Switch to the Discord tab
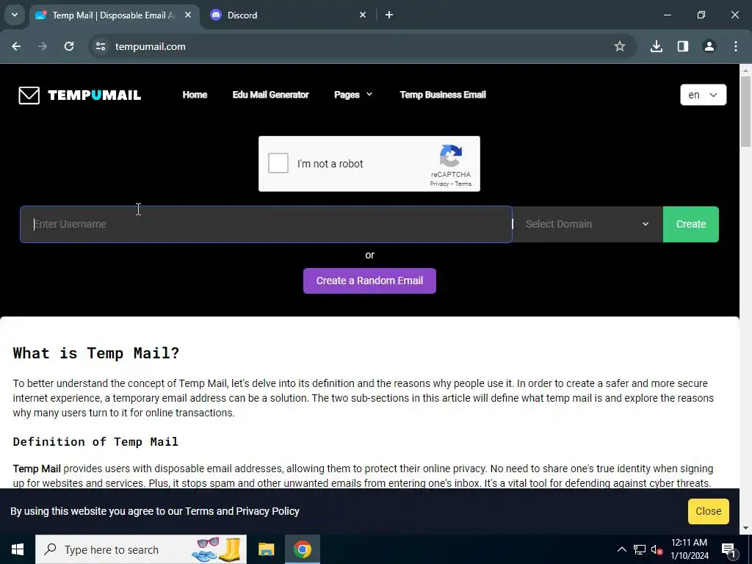Screen dimensions: 752x564 point(288,15)
